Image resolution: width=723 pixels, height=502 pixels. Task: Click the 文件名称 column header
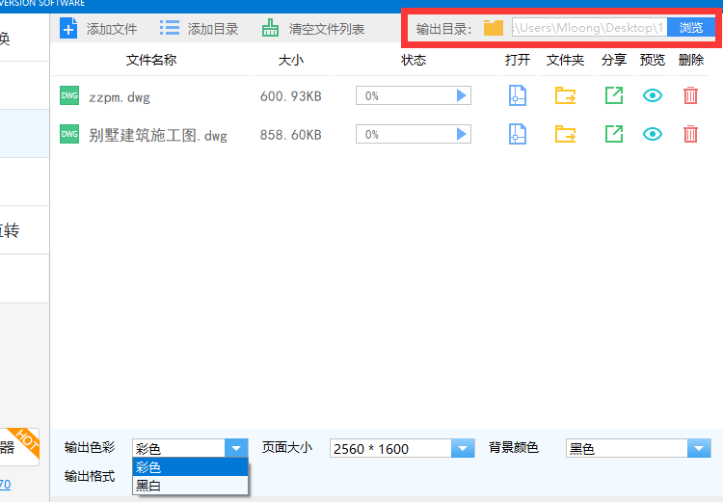point(151,60)
